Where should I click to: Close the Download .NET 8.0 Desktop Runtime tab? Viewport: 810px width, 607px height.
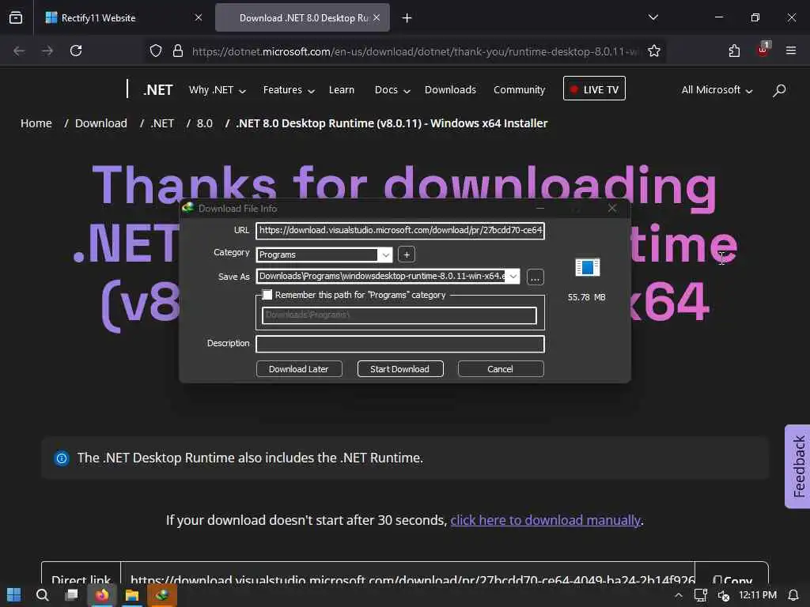pos(377,17)
